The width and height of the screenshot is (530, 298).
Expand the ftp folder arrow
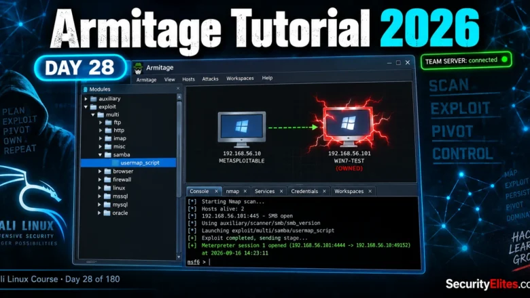pyautogui.click(x=101, y=123)
